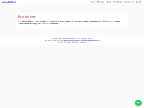Click the address line 'Associazione Popolare Età Libera'
Viewport: 144px width, 108px height.
[x=72, y=39]
